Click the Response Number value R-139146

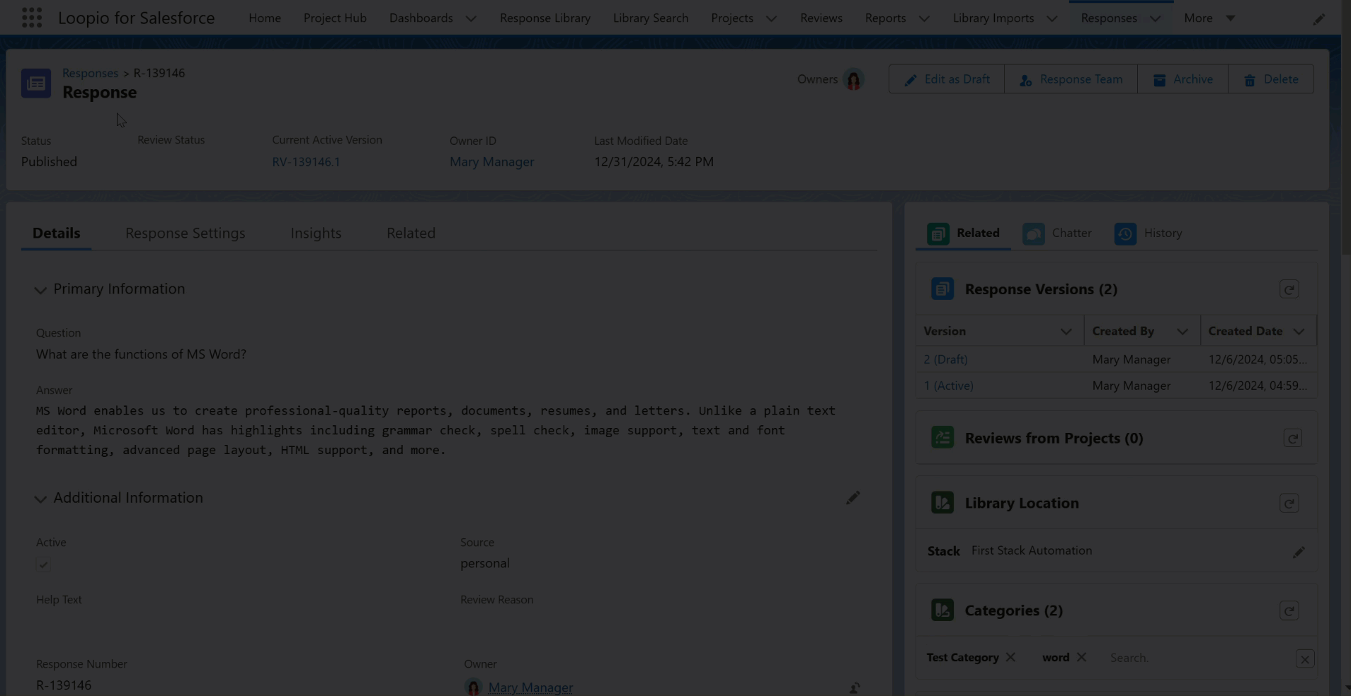[x=64, y=685]
